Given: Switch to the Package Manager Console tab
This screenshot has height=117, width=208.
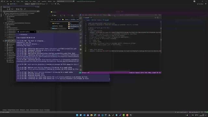Looking at the screenshot, I should click(x=13, y=110).
